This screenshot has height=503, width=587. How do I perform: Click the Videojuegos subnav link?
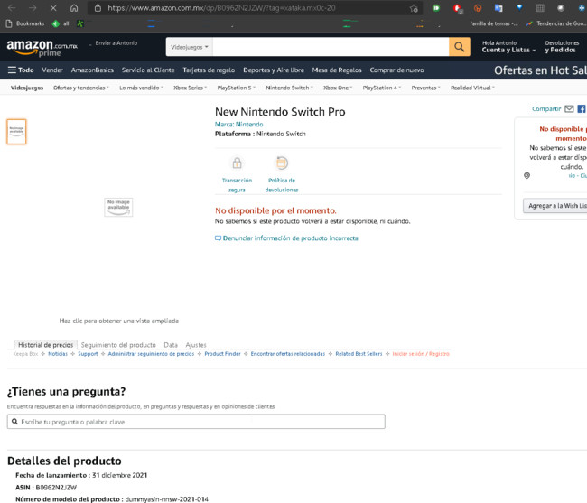tap(27, 88)
